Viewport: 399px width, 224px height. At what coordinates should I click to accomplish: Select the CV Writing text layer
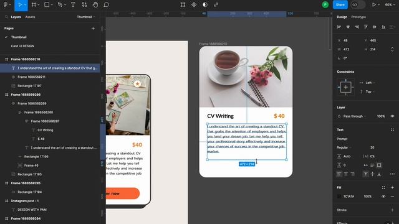coord(46,130)
